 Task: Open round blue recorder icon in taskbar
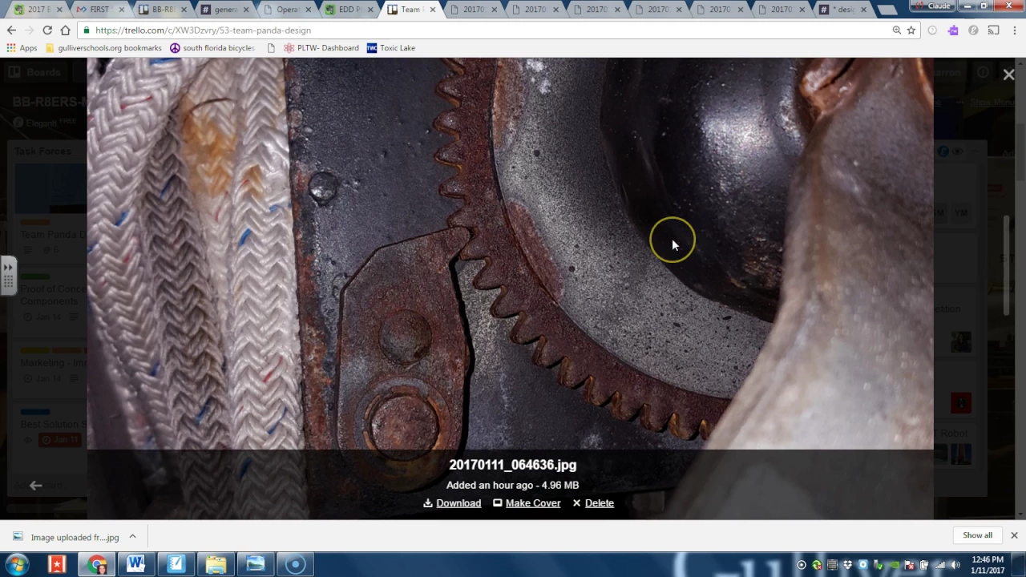click(x=296, y=564)
